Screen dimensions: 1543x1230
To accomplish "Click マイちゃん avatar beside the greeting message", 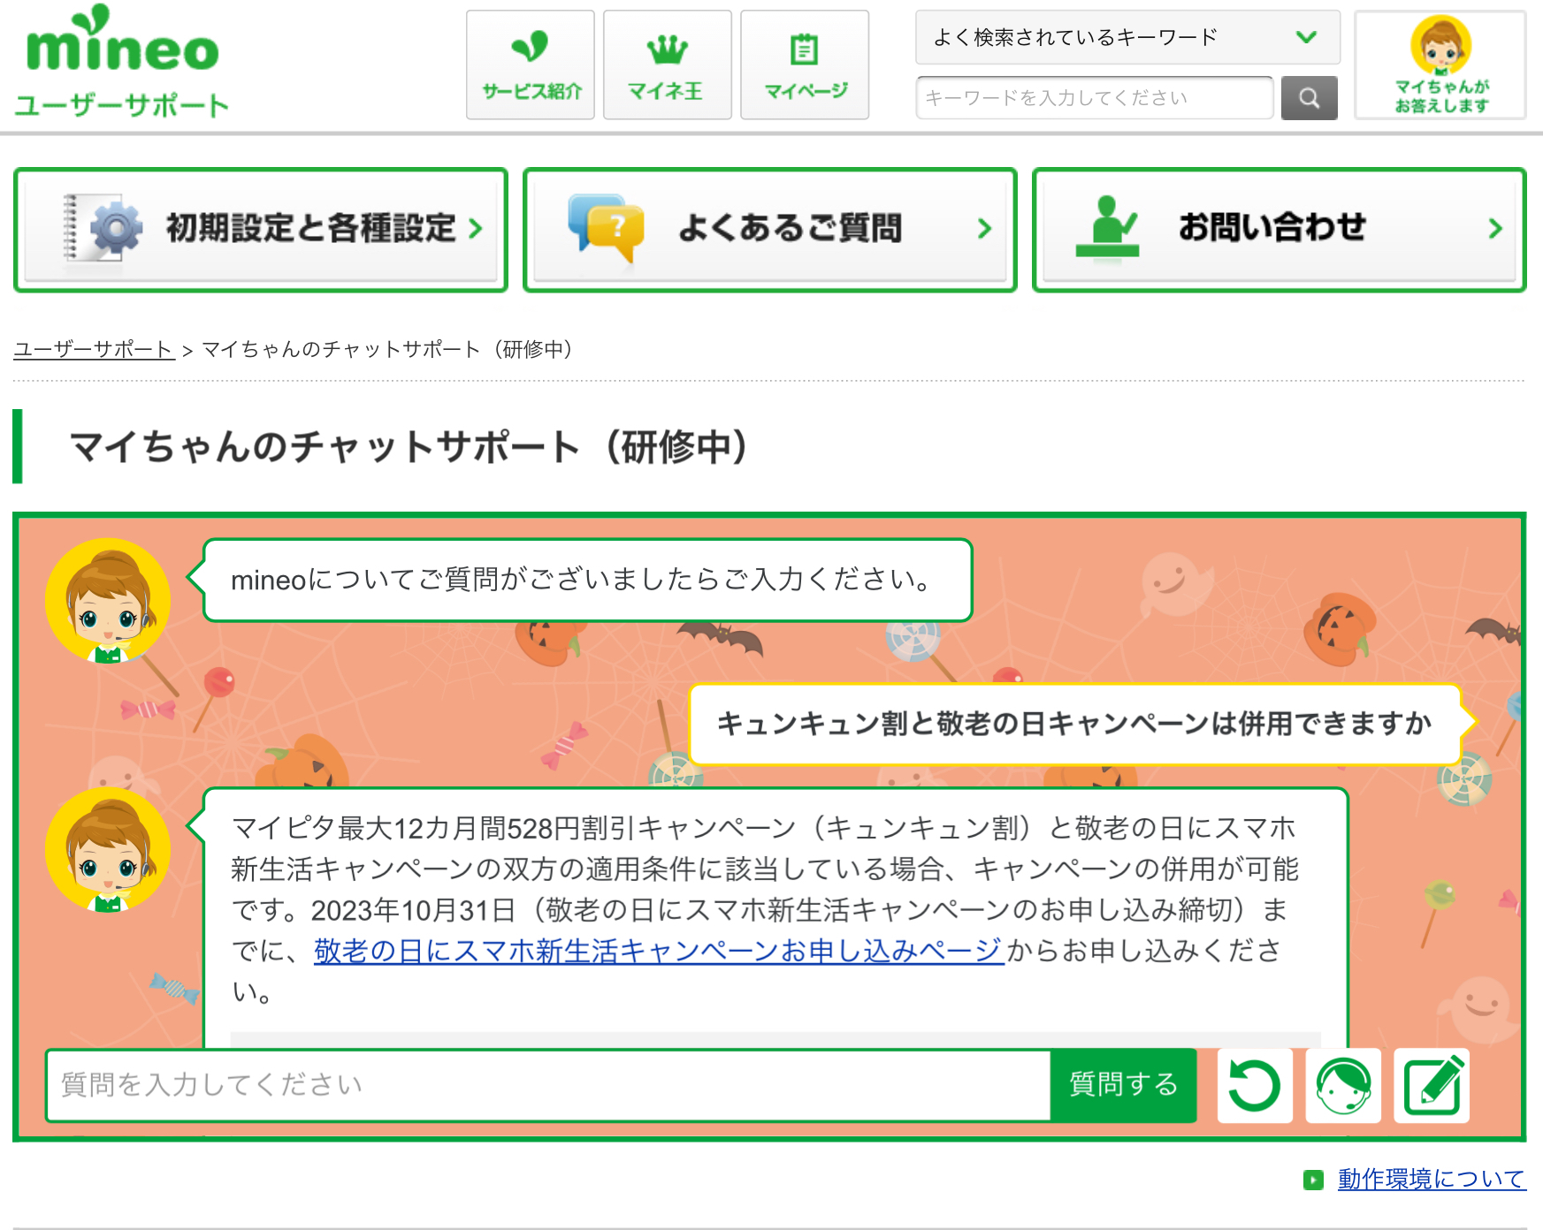I will tap(108, 601).
